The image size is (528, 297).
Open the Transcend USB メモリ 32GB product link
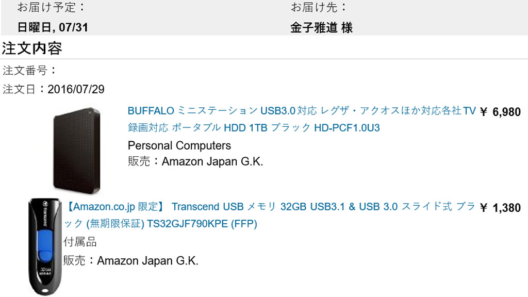269,215
